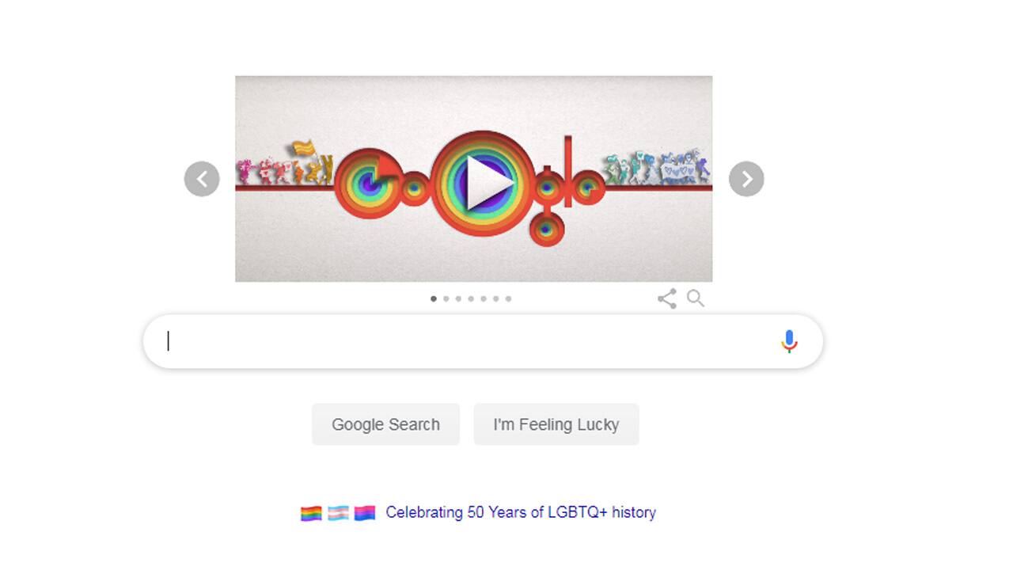Select the second carousel dot

click(x=446, y=298)
